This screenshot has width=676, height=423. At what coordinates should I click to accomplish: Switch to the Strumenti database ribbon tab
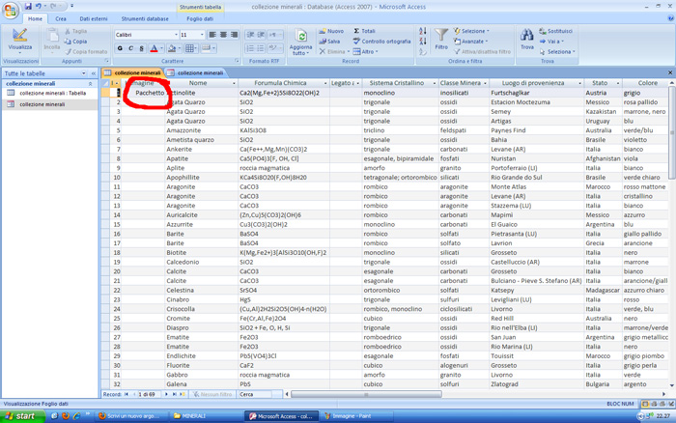pos(145,19)
